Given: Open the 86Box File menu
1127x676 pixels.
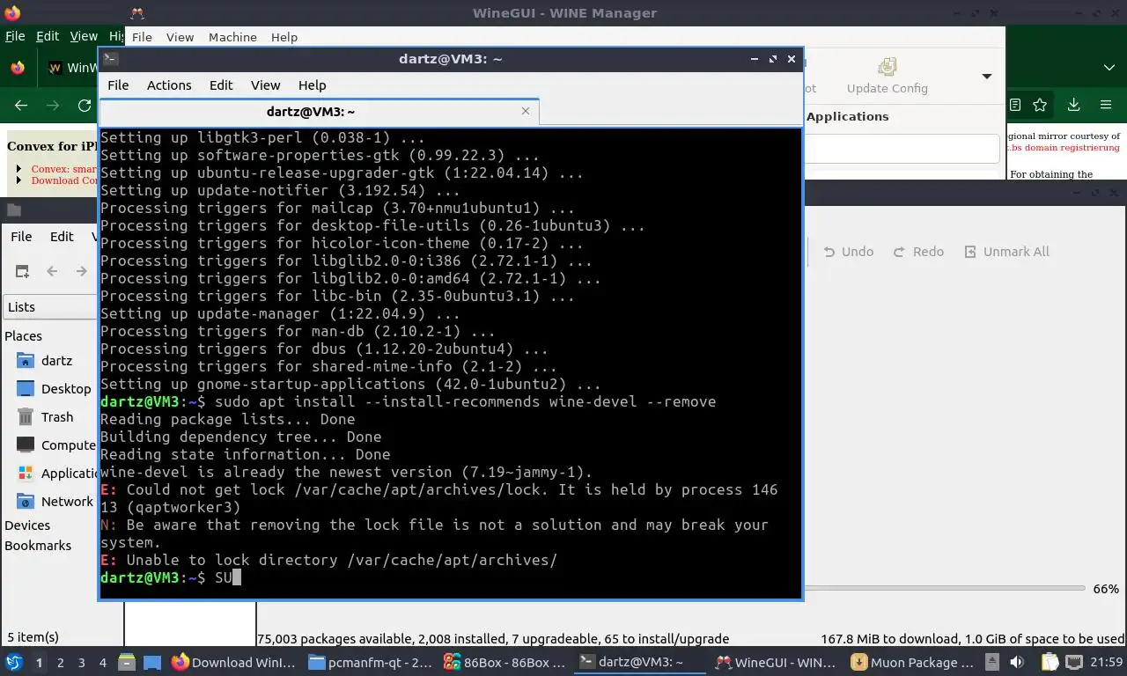Looking at the screenshot, I should tap(142, 37).
